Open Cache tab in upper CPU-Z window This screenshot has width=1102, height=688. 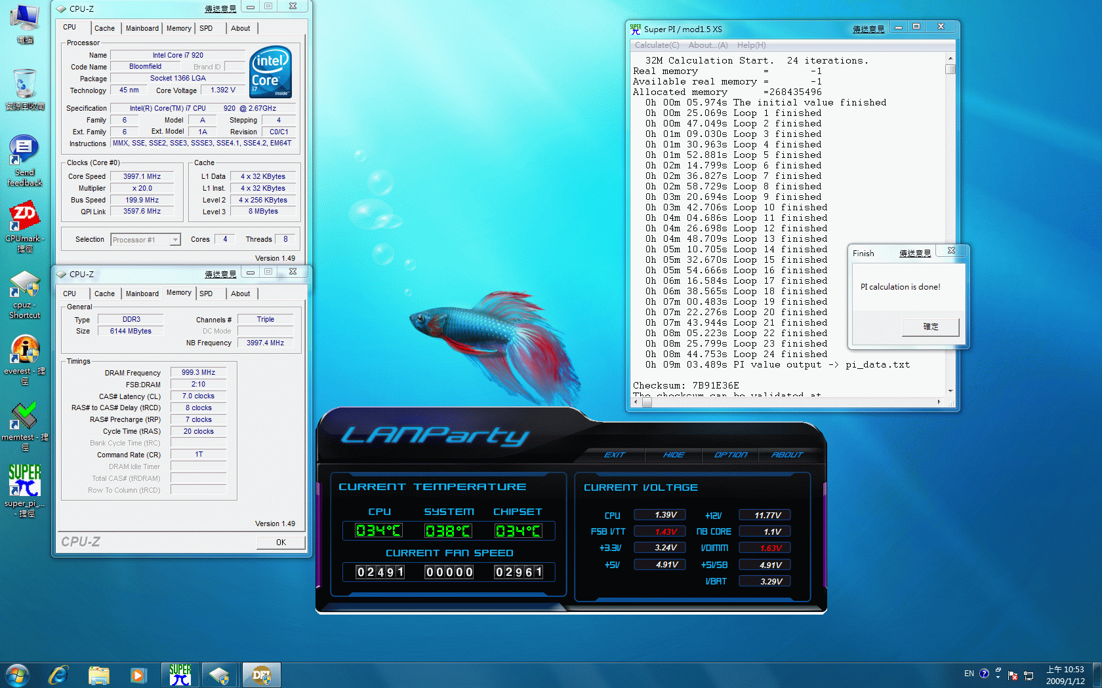[x=104, y=28]
